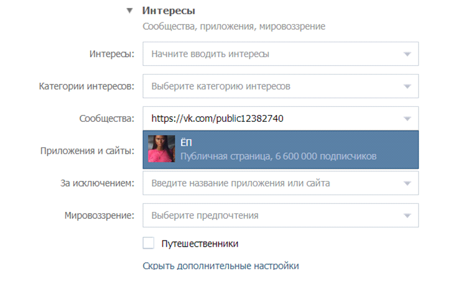
Task: Click the Интересы section heading
Action: pyautogui.click(x=169, y=11)
